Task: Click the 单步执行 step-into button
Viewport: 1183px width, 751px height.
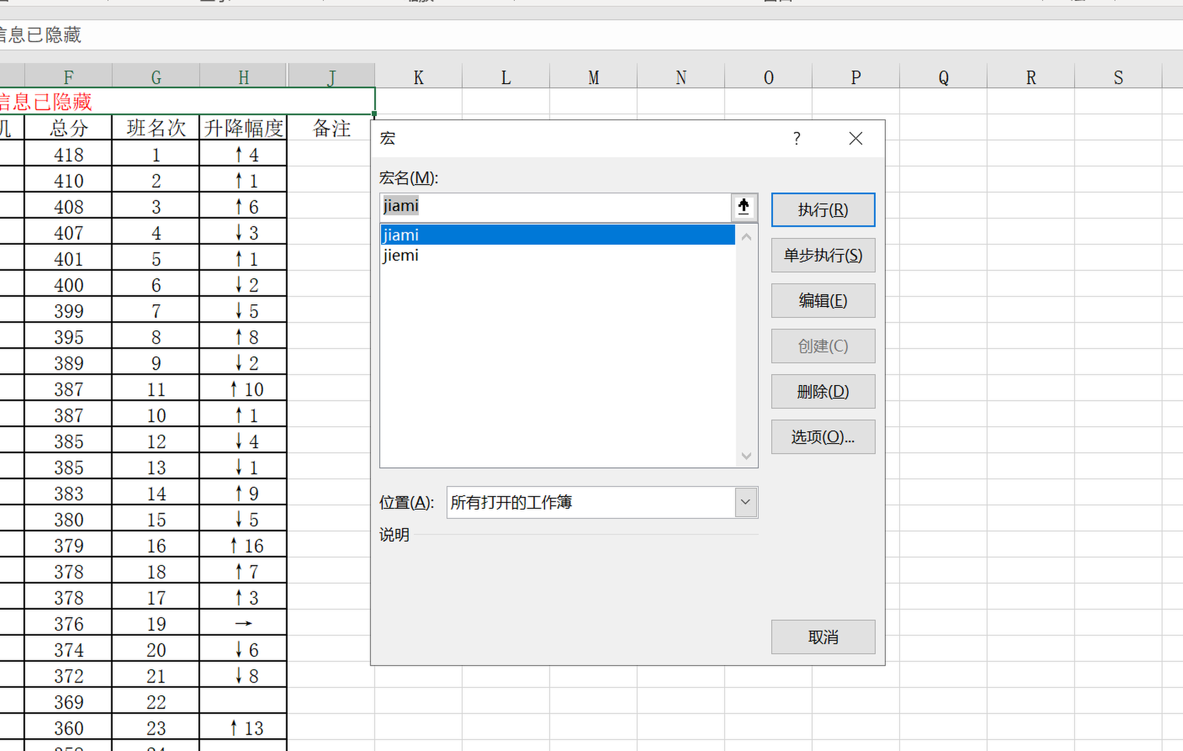Action: point(823,255)
